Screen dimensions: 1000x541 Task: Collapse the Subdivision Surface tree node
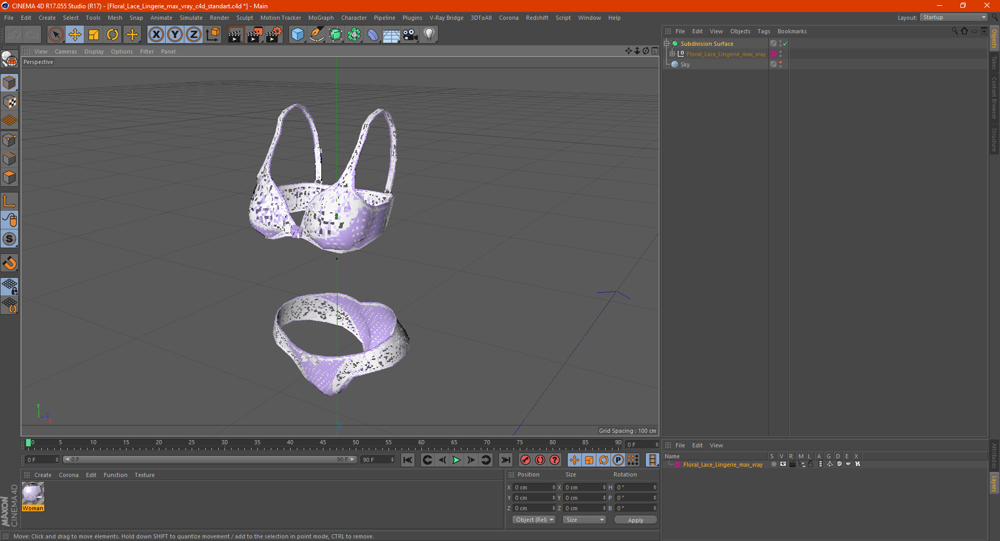[667, 44]
